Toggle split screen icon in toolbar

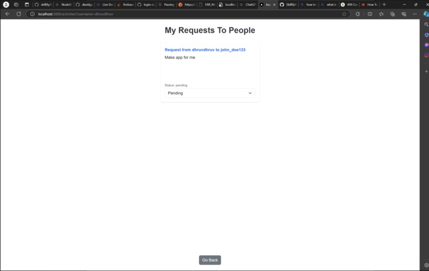pyautogui.click(x=370, y=14)
